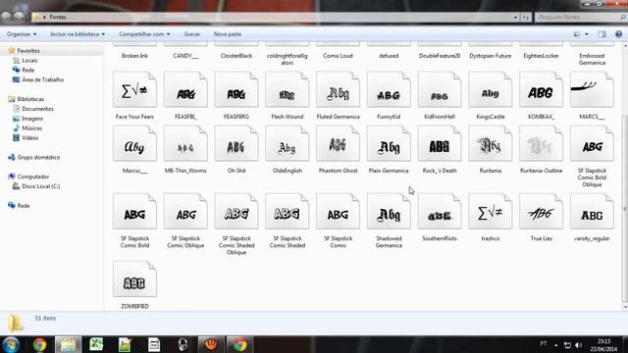Click the Fontes breadcrumb in address bar
This screenshot has width=628, height=353.
tap(58, 18)
